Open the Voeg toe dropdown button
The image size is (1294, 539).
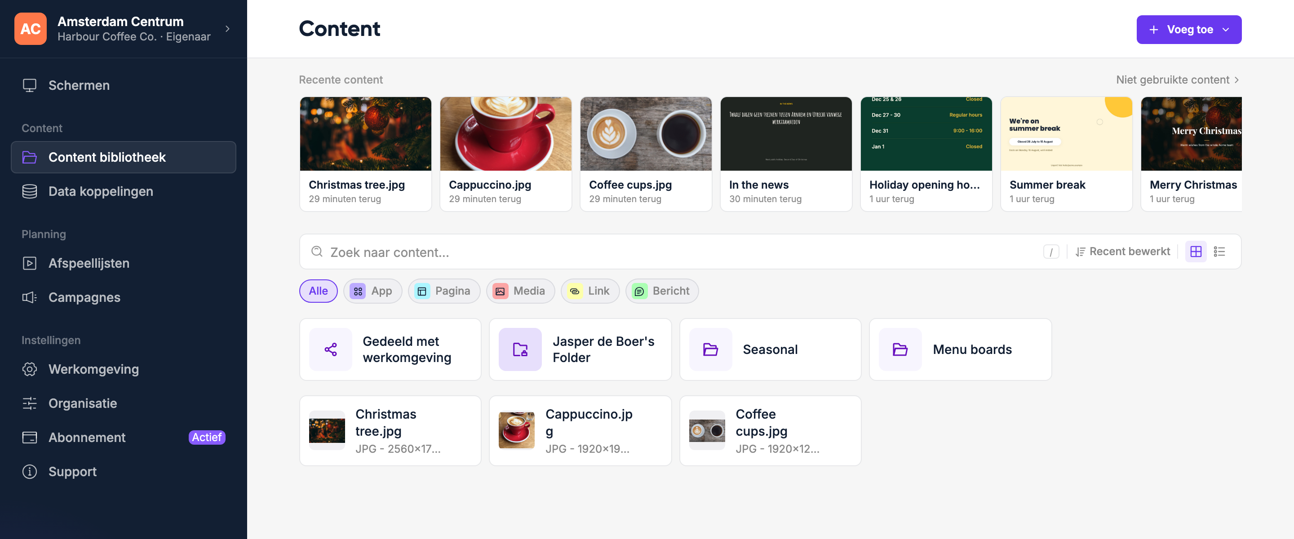[x=1189, y=30]
